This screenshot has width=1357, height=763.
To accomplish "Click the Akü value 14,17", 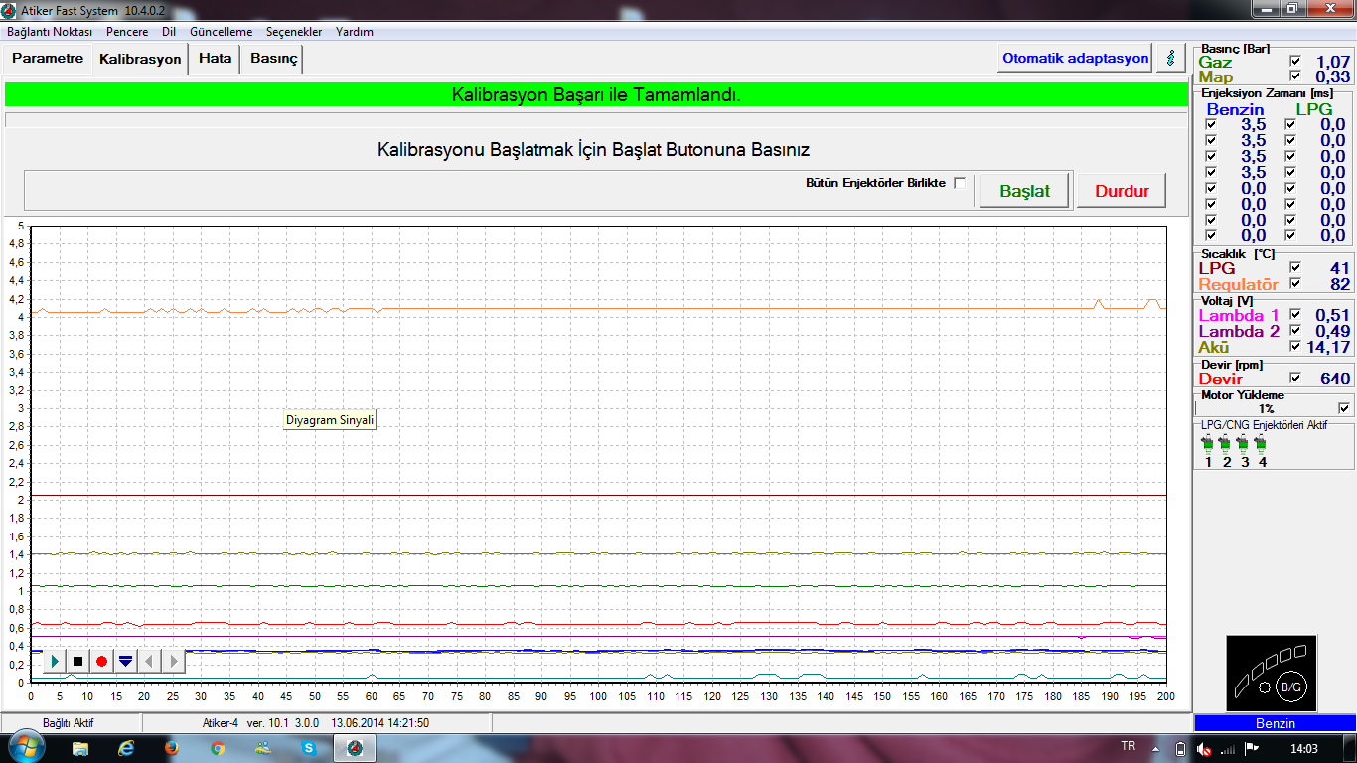I will (1329, 347).
